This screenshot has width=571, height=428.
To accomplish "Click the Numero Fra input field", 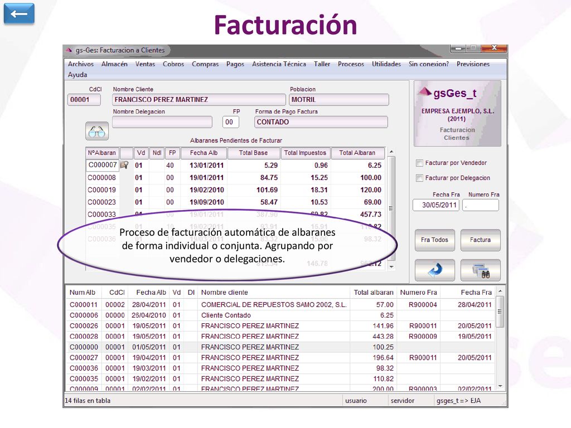I will 480,205.
